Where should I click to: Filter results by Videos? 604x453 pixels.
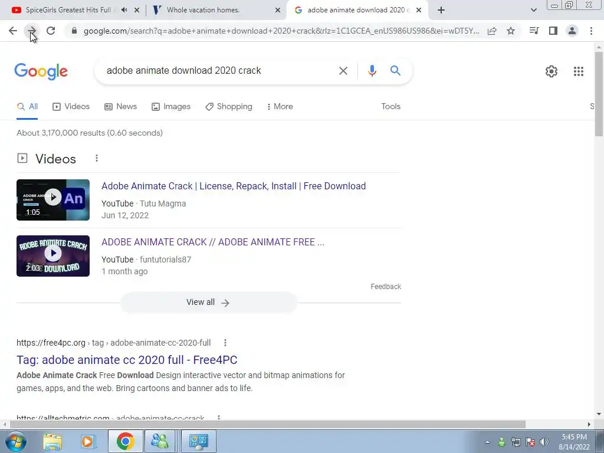pyautogui.click(x=71, y=106)
